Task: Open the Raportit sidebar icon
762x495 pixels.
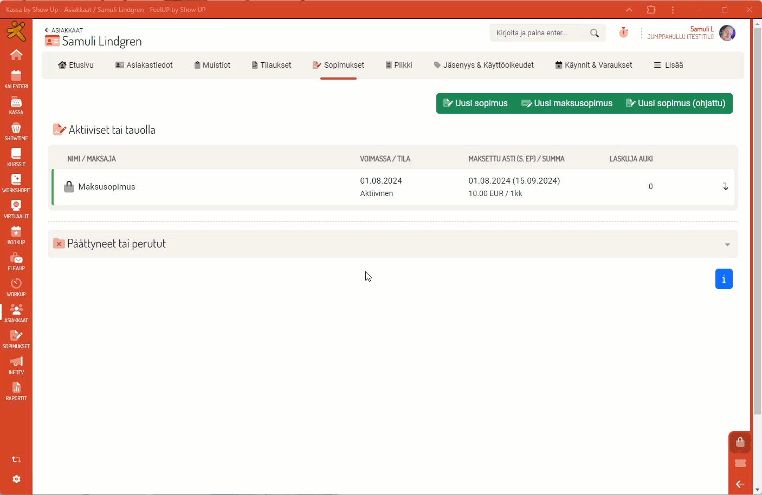Action: 16,391
